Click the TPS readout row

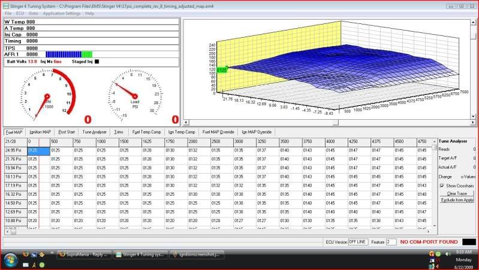[x=91, y=48]
